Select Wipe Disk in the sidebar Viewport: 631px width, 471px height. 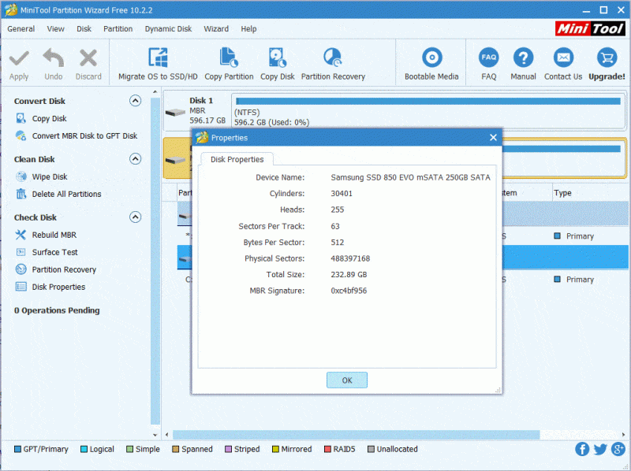50,177
